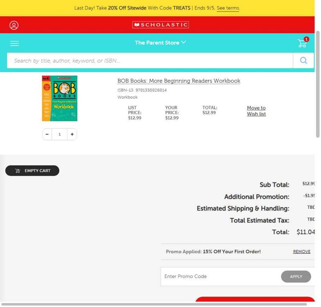Open the shopping cart icon
The width and height of the screenshot is (321, 307).
(303, 43)
